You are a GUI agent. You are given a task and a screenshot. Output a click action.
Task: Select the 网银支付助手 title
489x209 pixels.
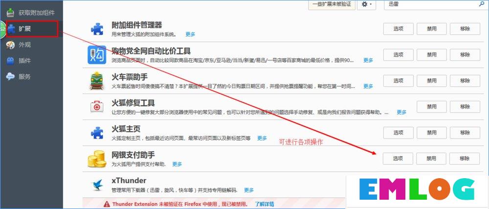click(133, 155)
